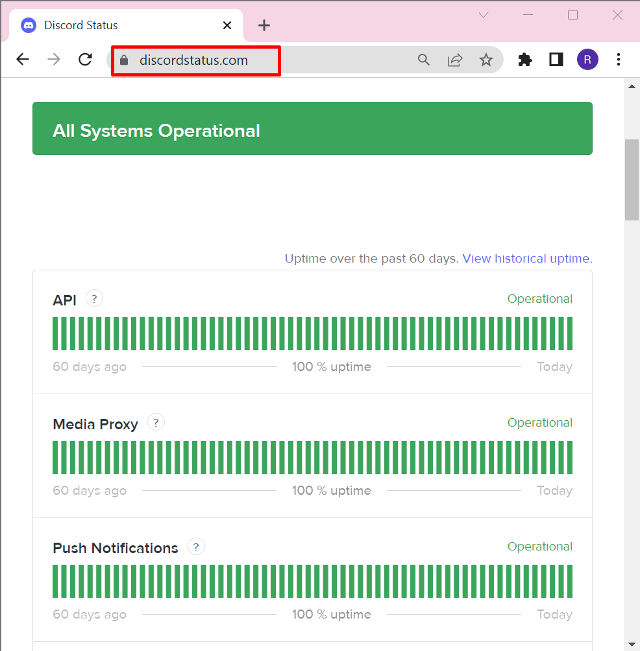Click the scrollbar down arrow

click(632, 645)
